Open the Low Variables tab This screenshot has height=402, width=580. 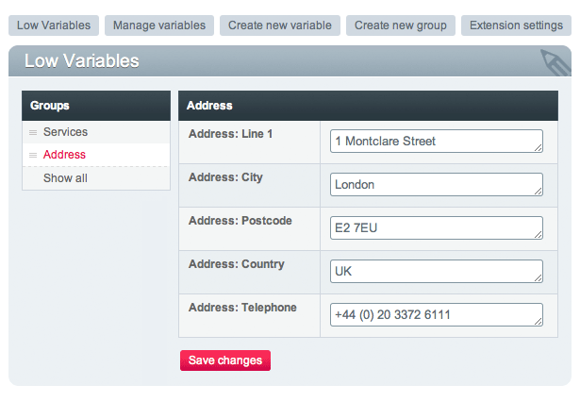tap(54, 25)
